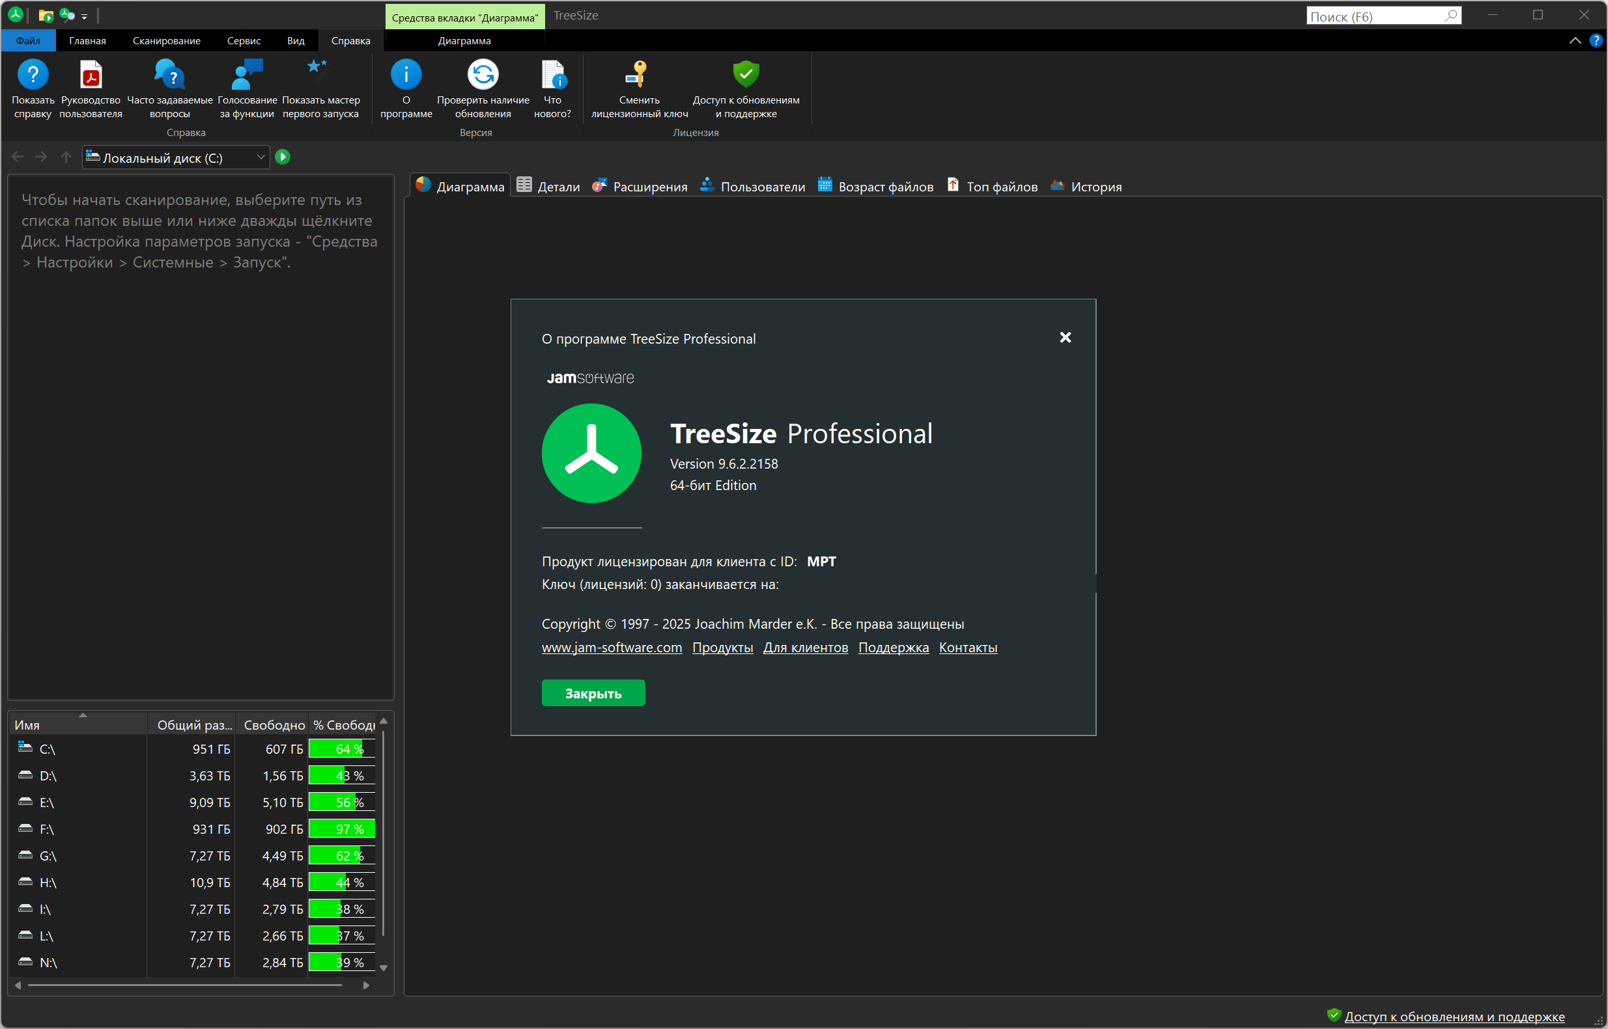This screenshot has height=1029, width=1608.
Task: Open the www.jam-software.com link
Action: [611, 647]
